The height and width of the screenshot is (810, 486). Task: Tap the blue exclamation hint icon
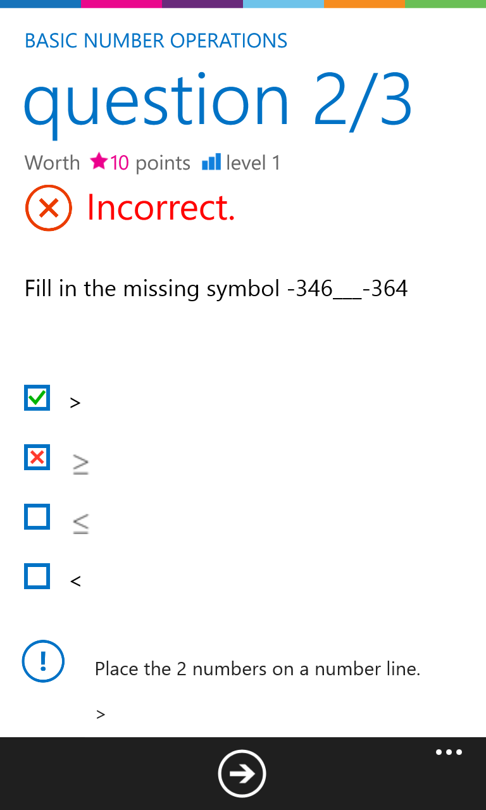point(43,661)
